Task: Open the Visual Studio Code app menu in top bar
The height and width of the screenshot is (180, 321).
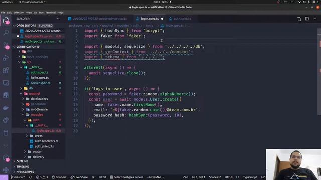Action: click(x=32, y=2)
